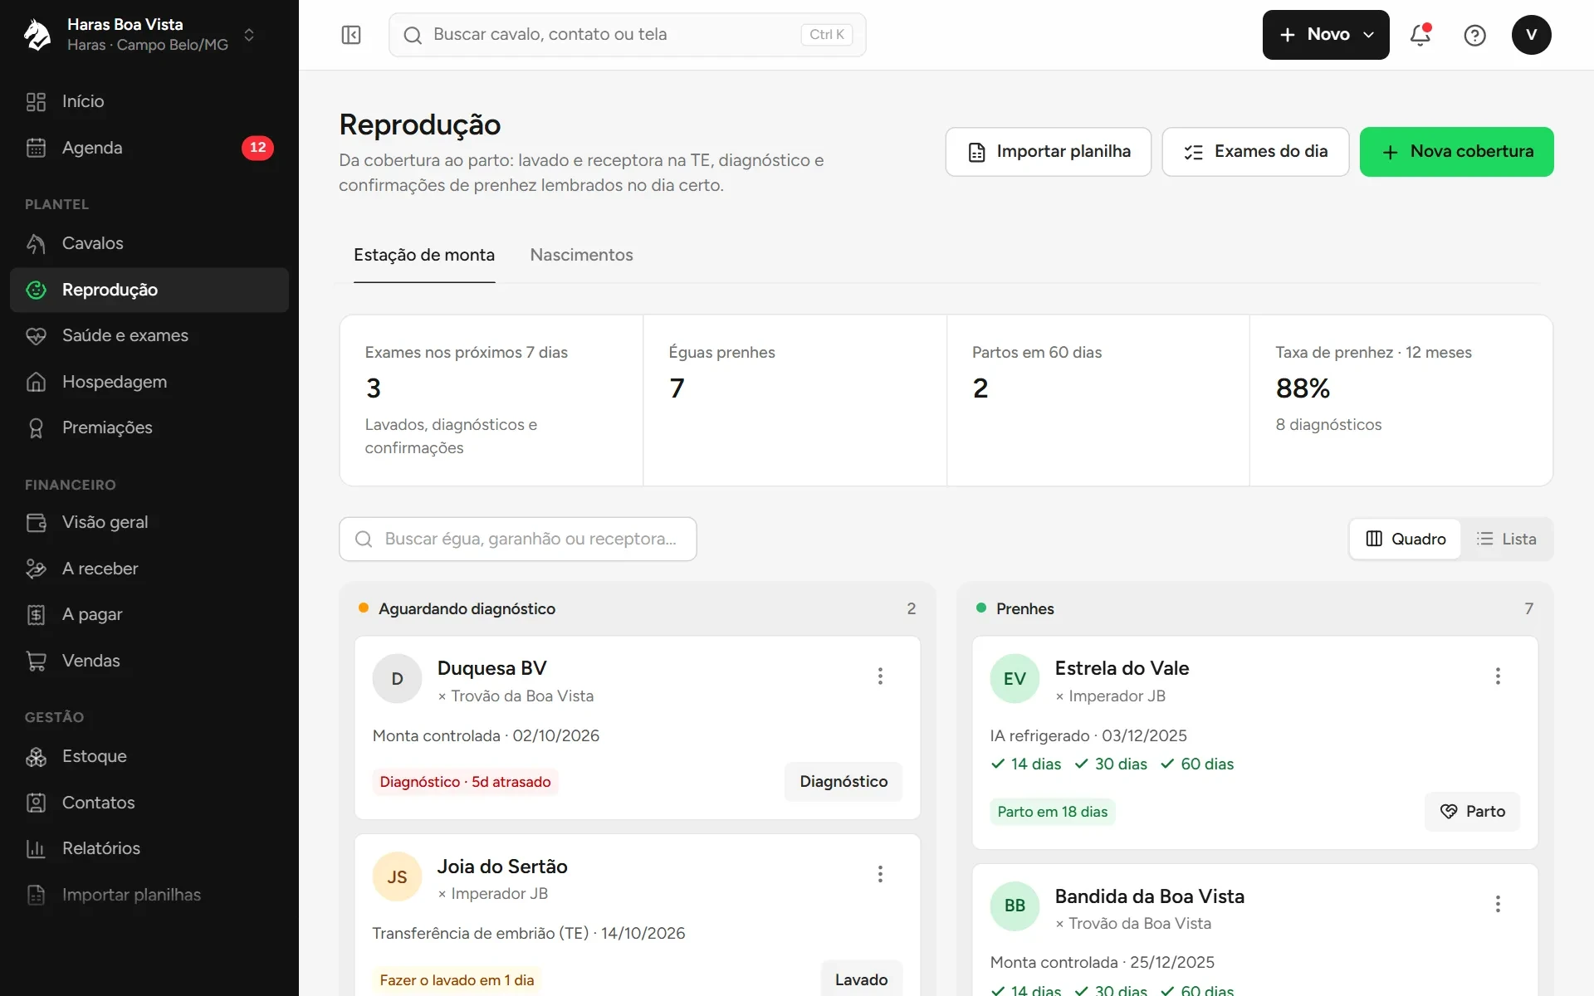Go to Início in the sidebar
This screenshot has width=1594, height=996.
click(149, 101)
